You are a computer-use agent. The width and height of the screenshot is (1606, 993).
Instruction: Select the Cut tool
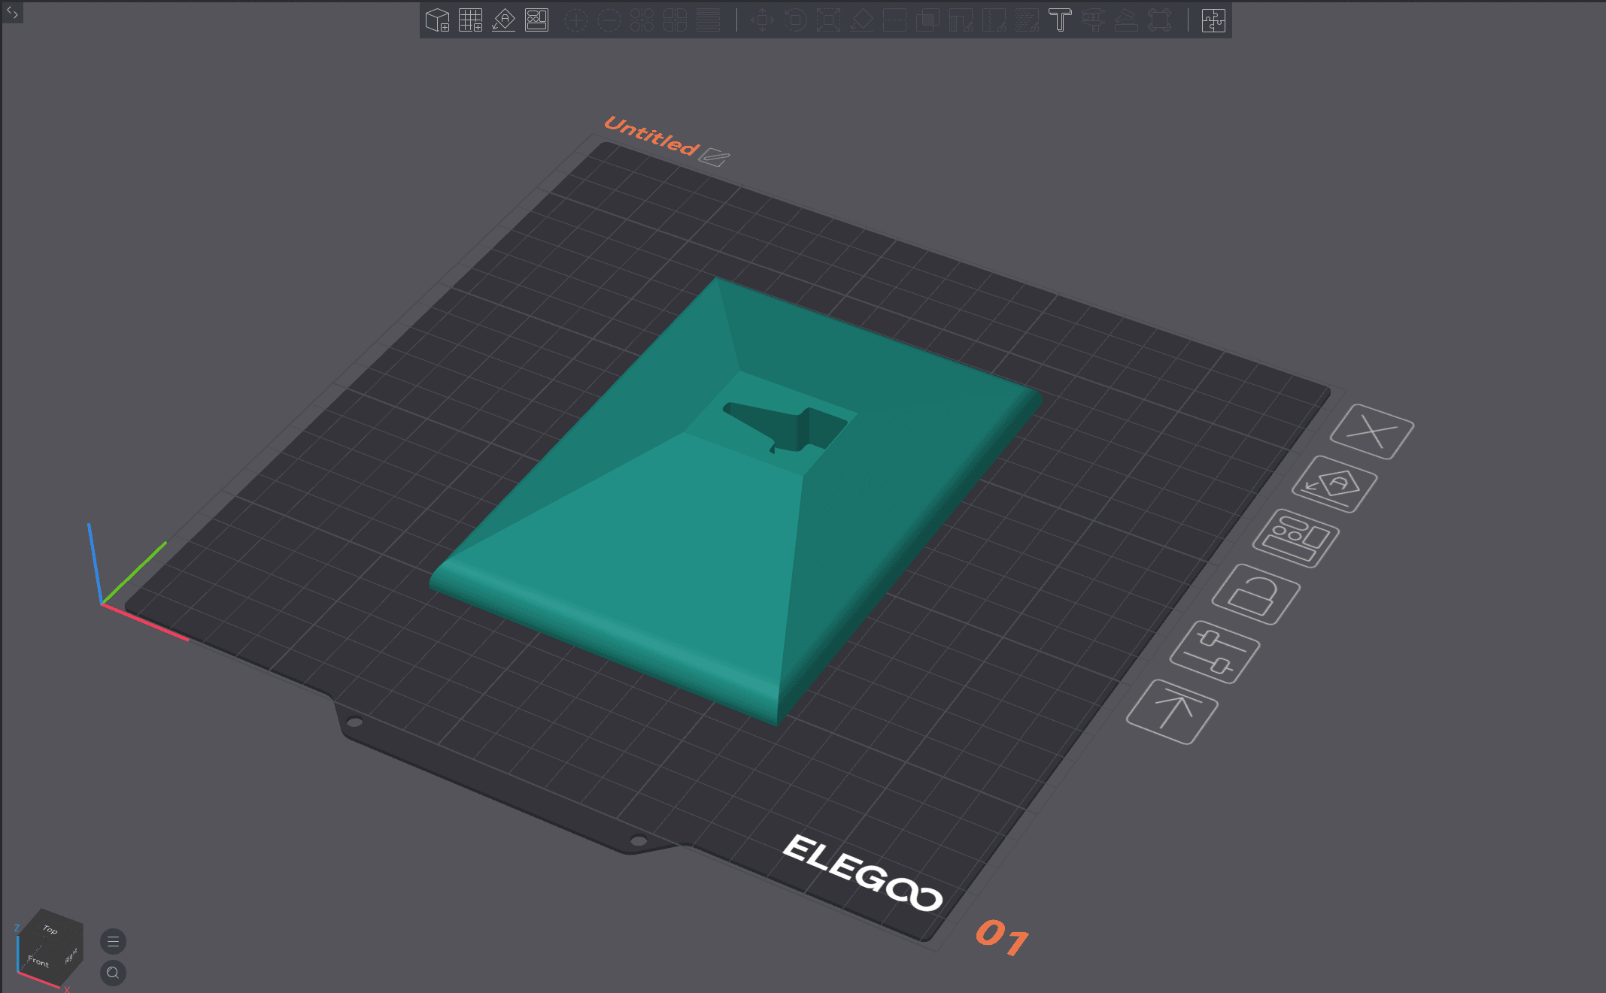point(894,20)
